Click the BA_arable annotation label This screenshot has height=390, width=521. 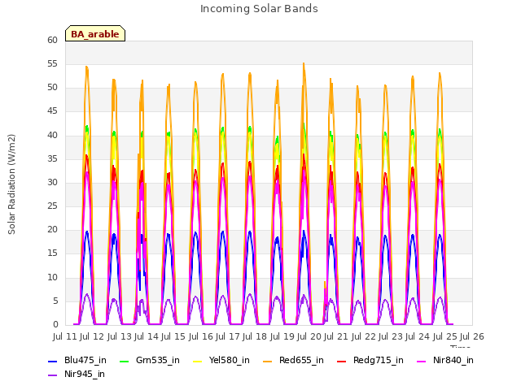coord(95,34)
